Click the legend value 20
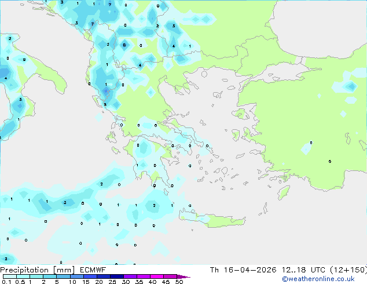367x284 pixels. [x=99, y=282]
